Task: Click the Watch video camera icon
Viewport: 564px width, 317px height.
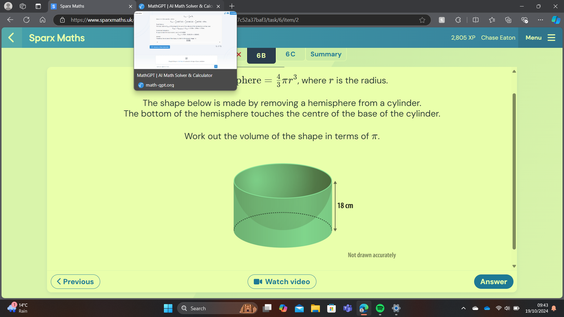Action: tap(258, 281)
